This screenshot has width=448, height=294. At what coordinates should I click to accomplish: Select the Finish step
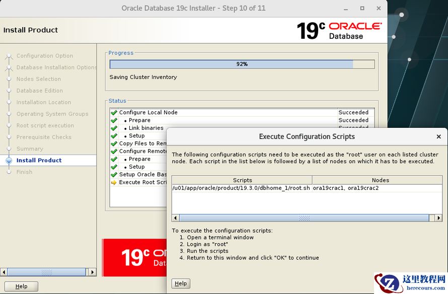(x=24, y=172)
